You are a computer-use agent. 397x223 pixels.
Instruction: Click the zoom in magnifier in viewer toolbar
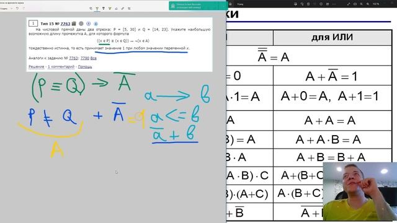click(368, 4)
